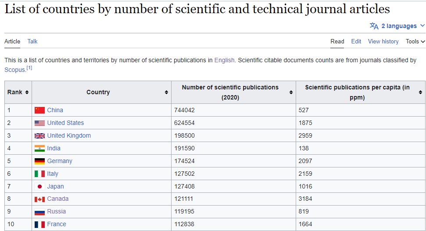The width and height of the screenshot is (426, 231).
Task: Open the United States country link
Action: (65, 123)
